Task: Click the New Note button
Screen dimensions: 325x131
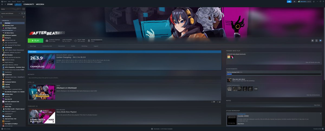Action: pos(317,105)
